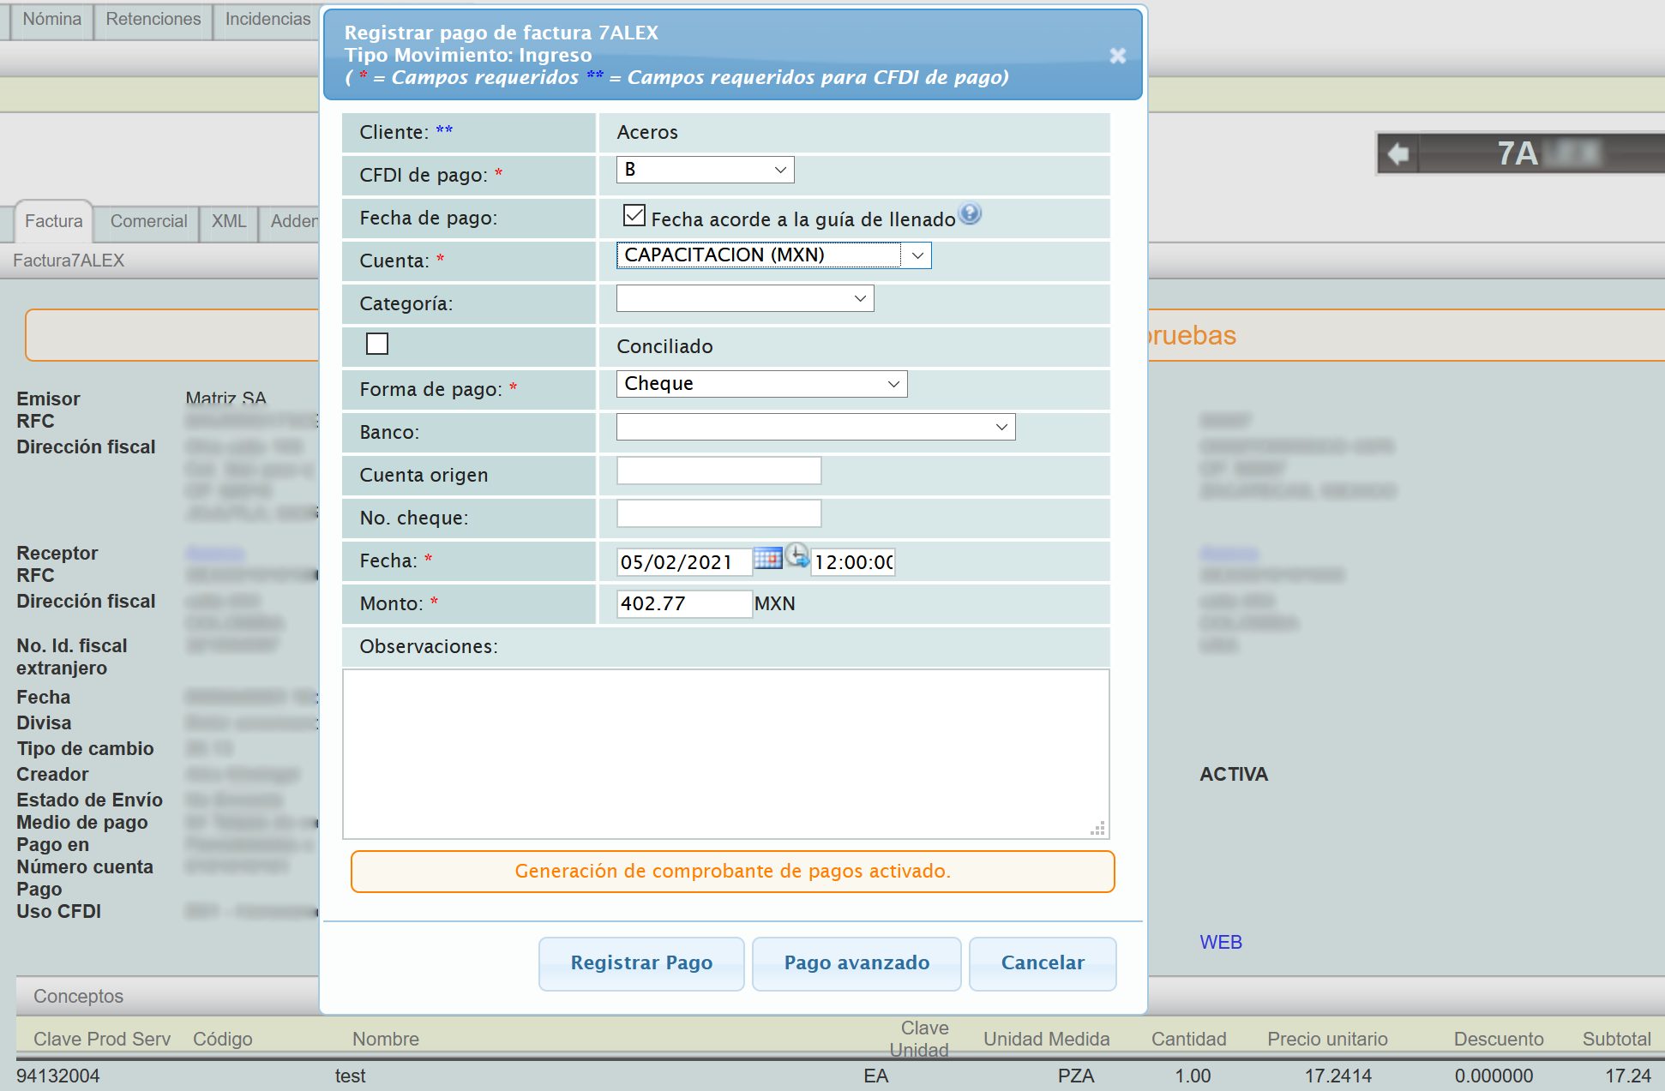The height and width of the screenshot is (1091, 1665).
Task: Switch to the Comercial tab
Action: point(148,221)
